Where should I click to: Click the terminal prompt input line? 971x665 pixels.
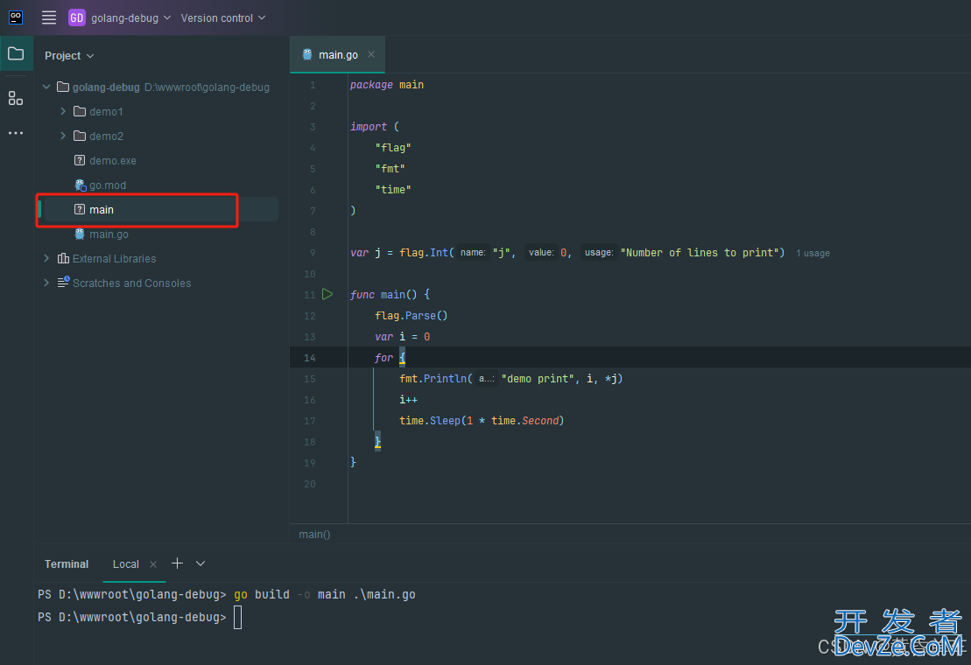[238, 618]
